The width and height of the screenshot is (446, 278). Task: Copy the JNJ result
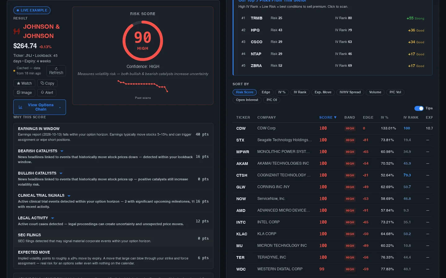click(47, 83)
